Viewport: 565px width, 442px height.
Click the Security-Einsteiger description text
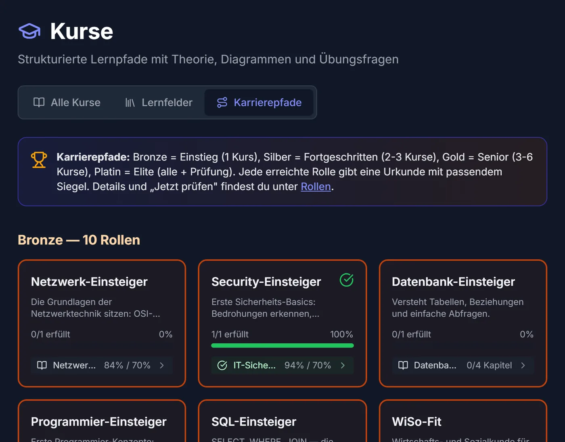(x=265, y=308)
